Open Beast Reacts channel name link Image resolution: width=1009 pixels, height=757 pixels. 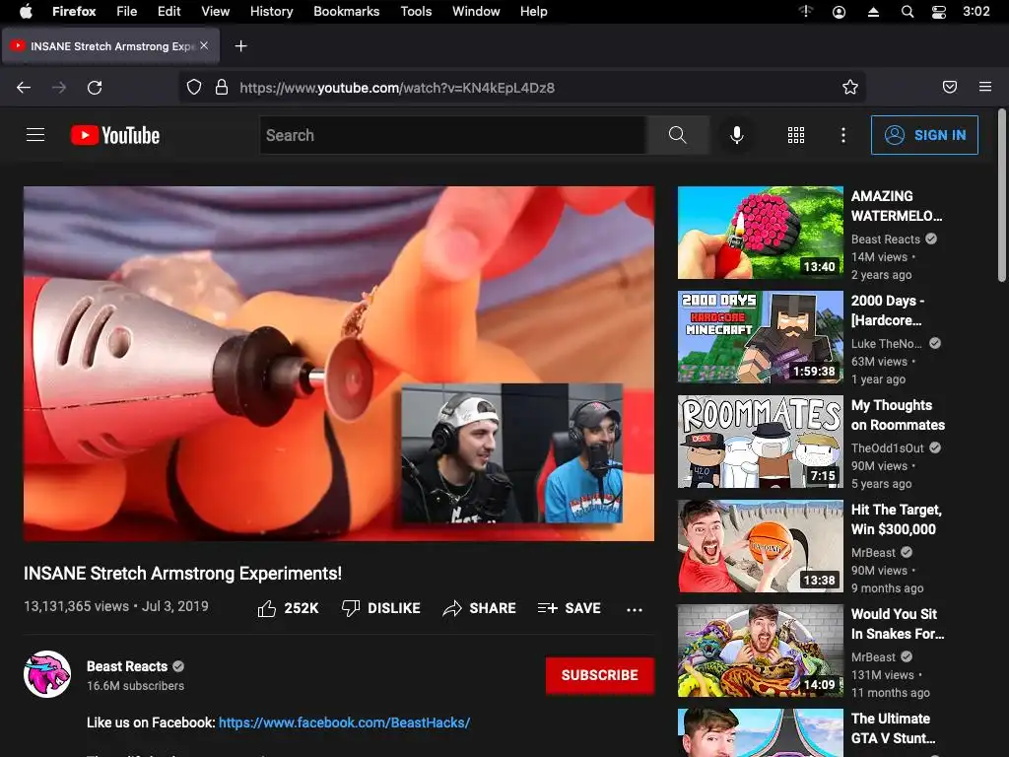pos(127,666)
